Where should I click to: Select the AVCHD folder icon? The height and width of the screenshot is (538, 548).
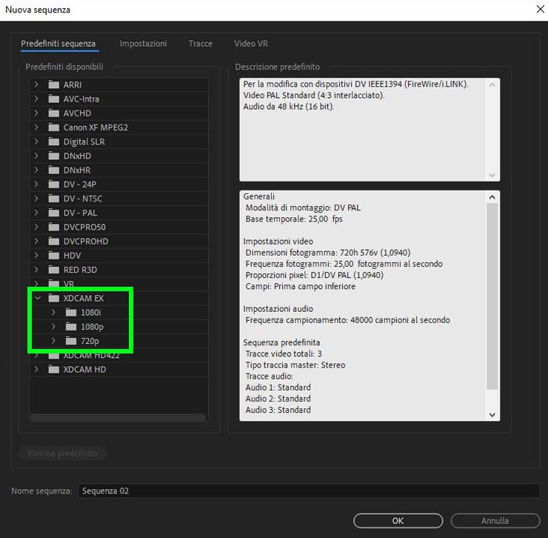[53, 113]
